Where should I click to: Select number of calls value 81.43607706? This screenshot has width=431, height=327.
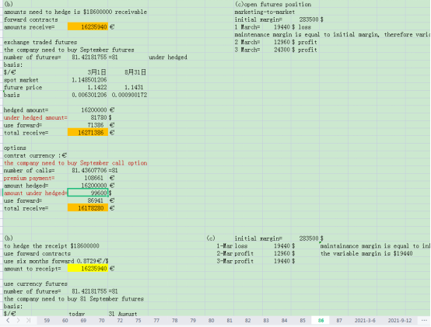point(89,171)
